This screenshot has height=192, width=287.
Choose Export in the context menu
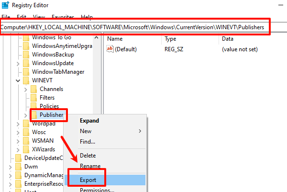point(105,180)
